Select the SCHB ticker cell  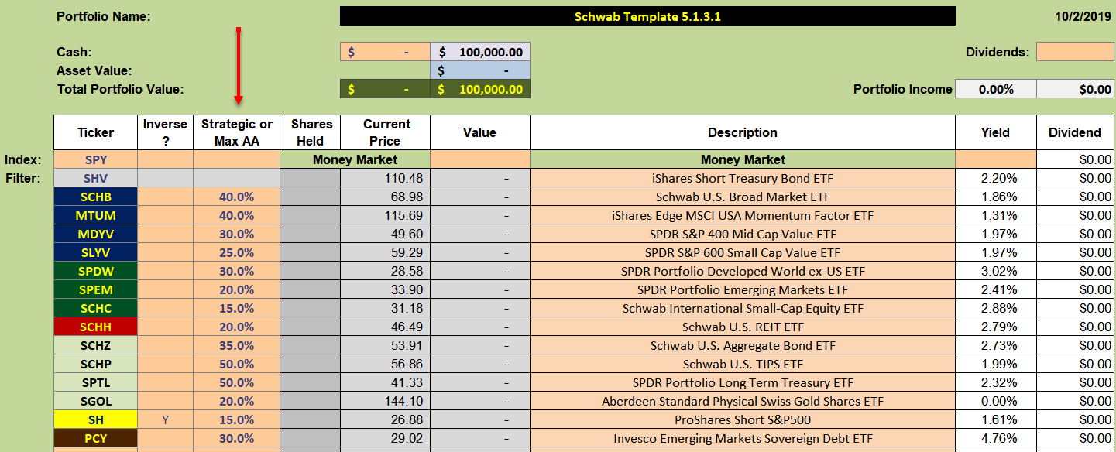coord(96,197)
